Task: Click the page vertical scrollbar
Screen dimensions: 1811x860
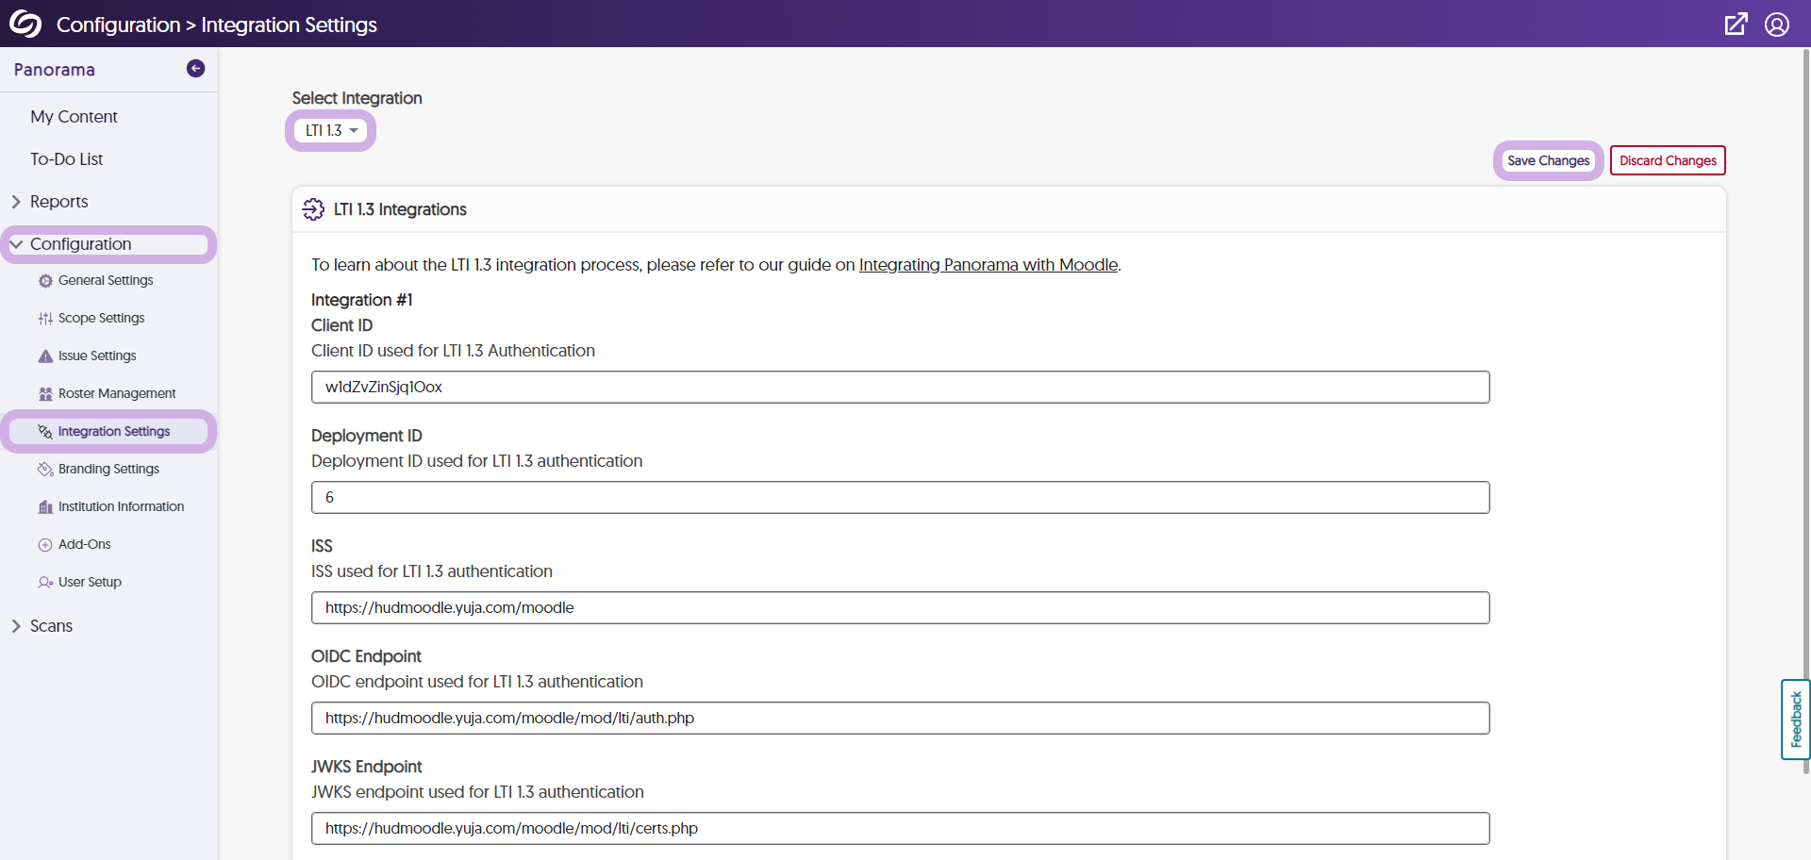Action: tap(1805, 410)
